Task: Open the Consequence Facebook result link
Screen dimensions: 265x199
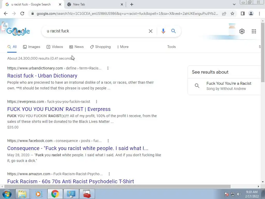Action: [x=78, y=148]
